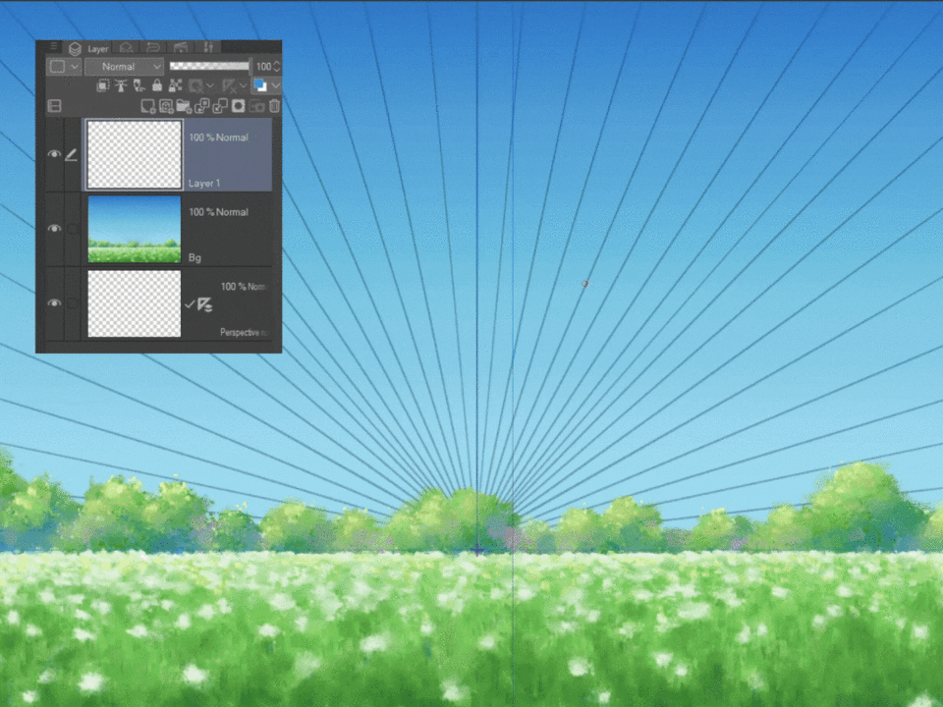Click the layer opacity slider bar

tap(209, 66)
